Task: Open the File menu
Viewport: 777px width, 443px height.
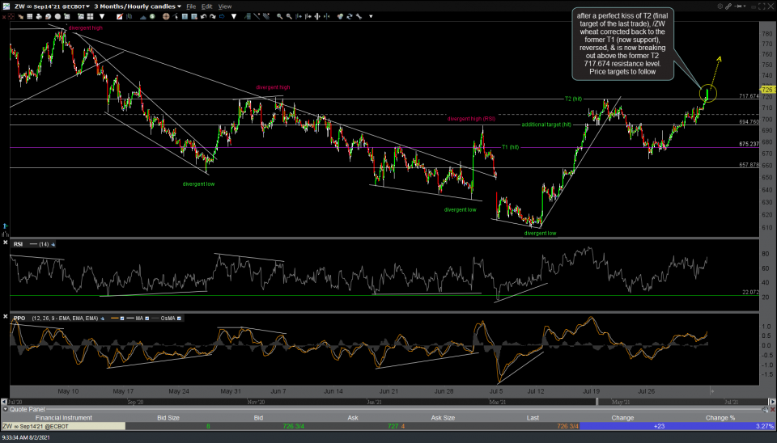Action: (x=191, y=6)
